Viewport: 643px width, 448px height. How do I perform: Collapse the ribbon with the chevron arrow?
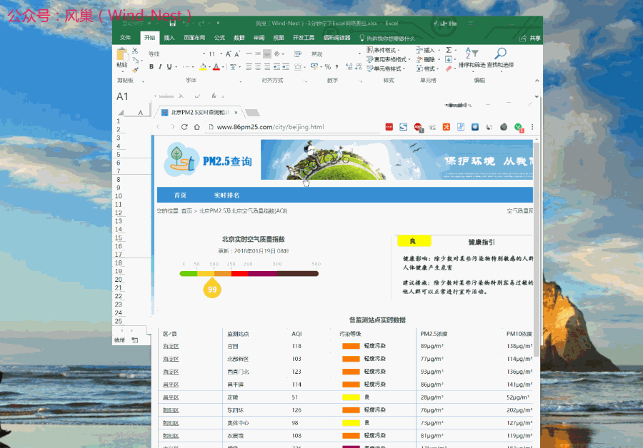(x=537, y=81)
